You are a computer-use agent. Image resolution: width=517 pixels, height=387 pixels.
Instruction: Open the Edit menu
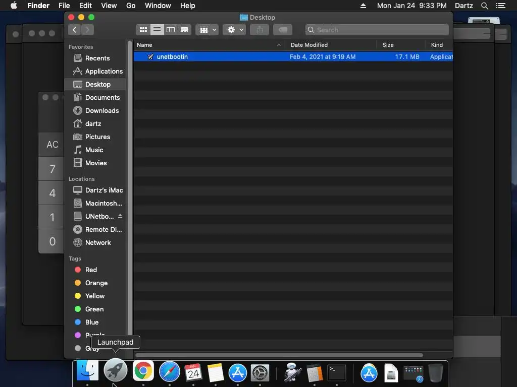85,6
